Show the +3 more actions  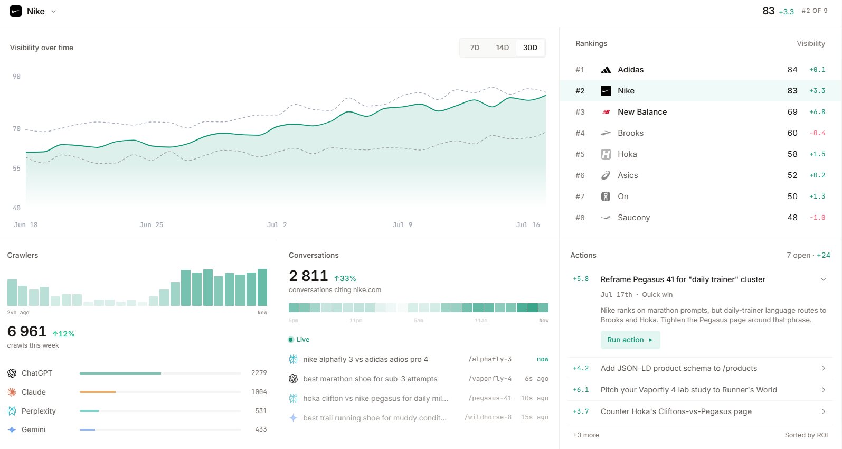586,435
